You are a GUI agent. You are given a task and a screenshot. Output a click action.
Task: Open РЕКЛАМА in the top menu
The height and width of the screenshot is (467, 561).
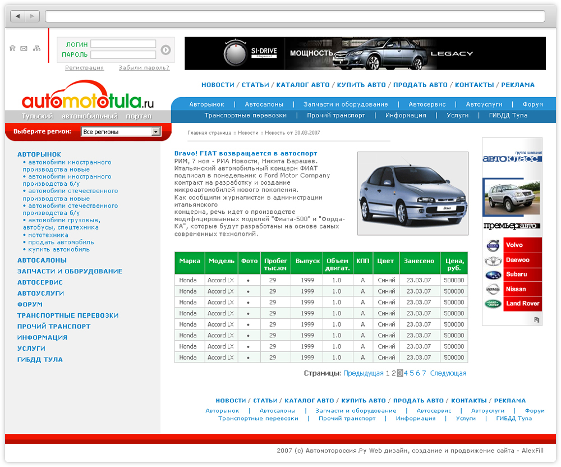tap(518, 85)
